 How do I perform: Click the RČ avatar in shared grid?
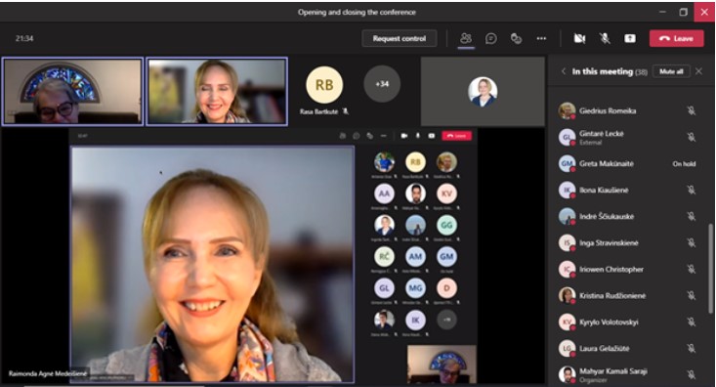click(x=384, y=257)
